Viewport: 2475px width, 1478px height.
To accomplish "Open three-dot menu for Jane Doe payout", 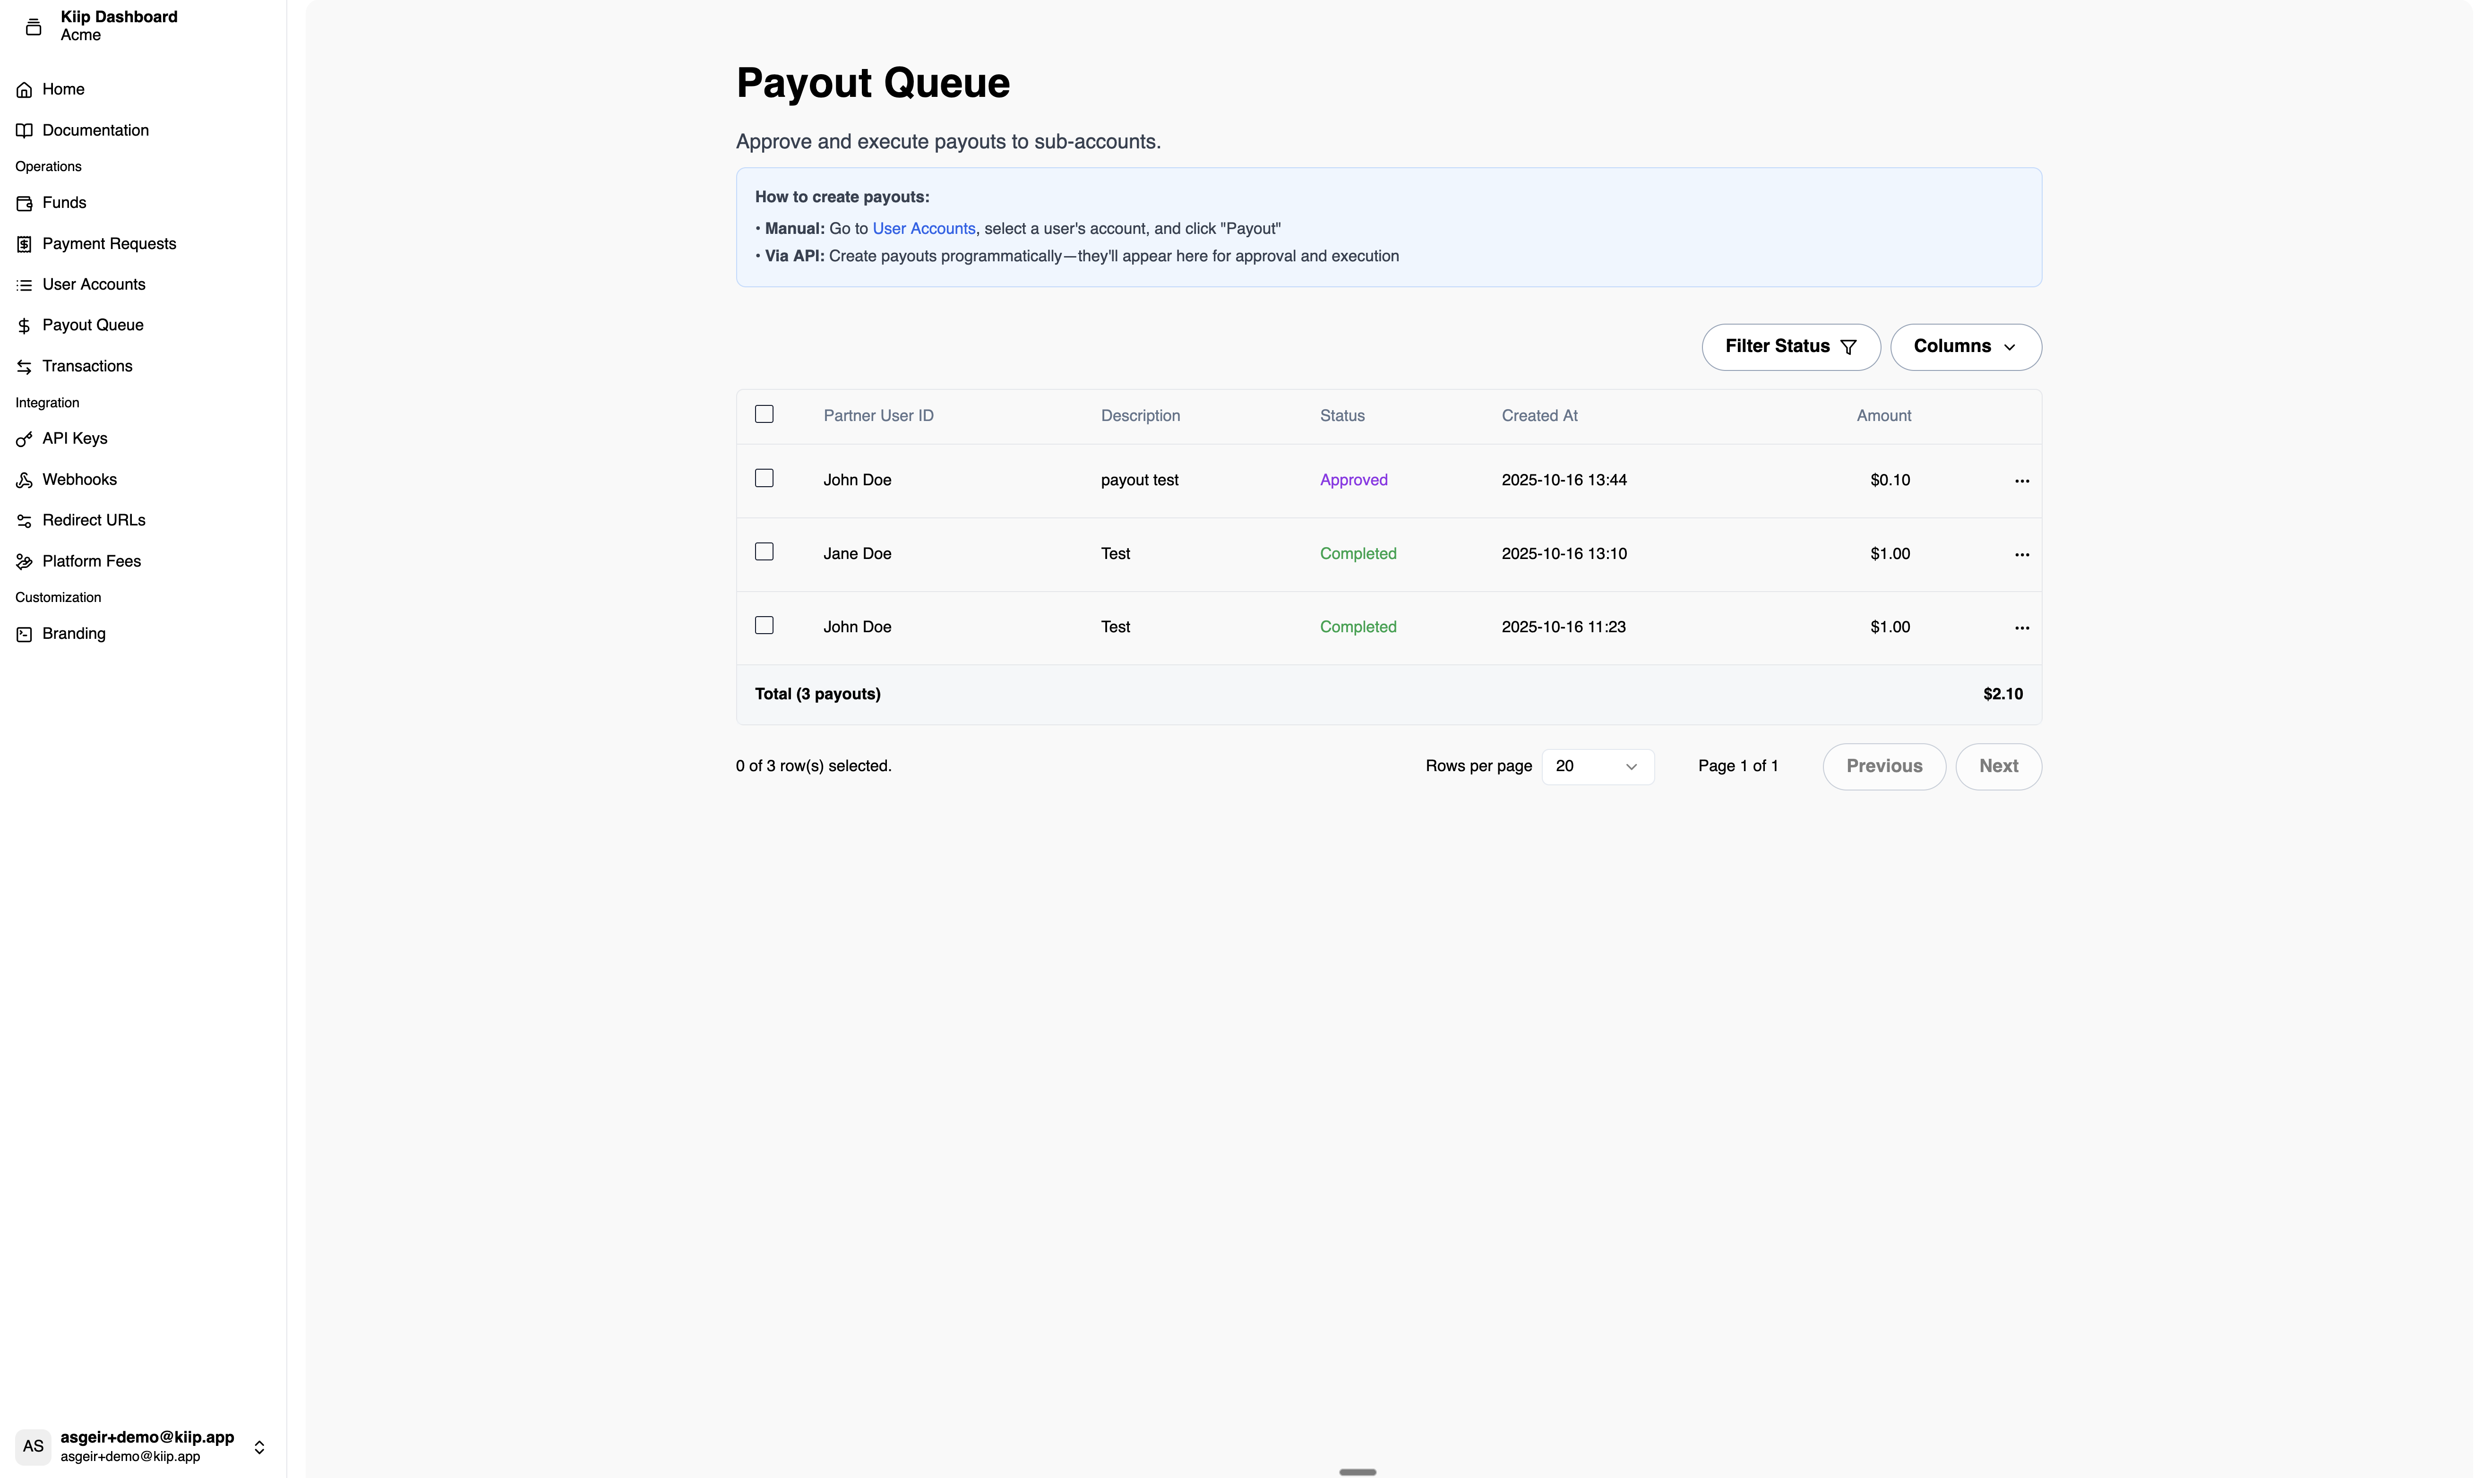I will 2021,555.
